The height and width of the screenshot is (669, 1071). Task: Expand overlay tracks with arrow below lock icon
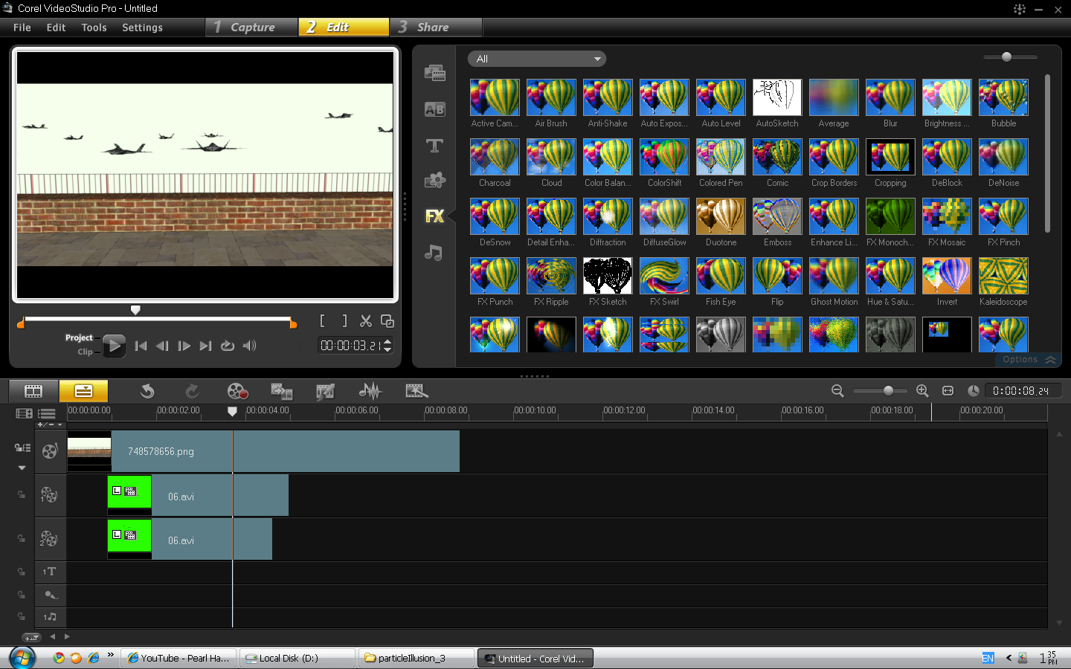(x=22, y=468)
